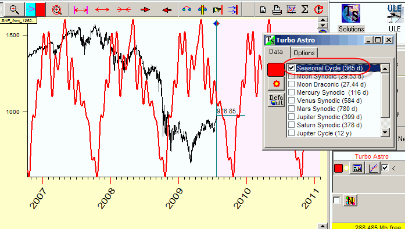
Task: Click the sigma summation toolbar icon
Action: (305, 9)
